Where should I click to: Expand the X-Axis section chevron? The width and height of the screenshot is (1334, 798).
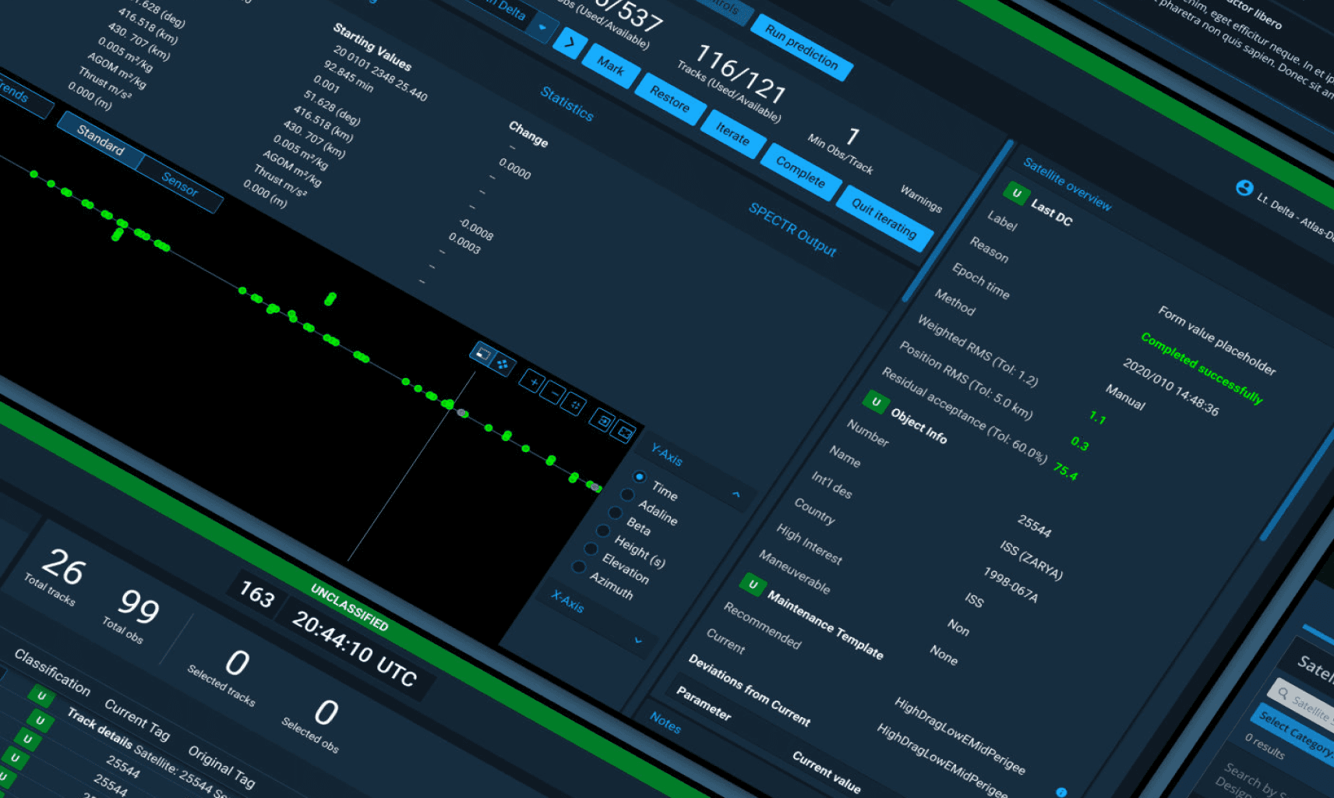[638, 640]
